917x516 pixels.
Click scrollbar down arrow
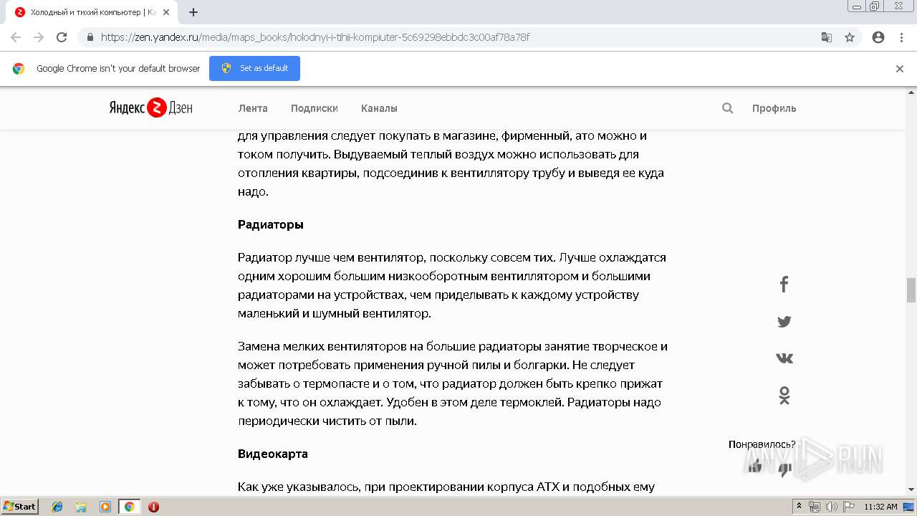[x=911, y=489]
